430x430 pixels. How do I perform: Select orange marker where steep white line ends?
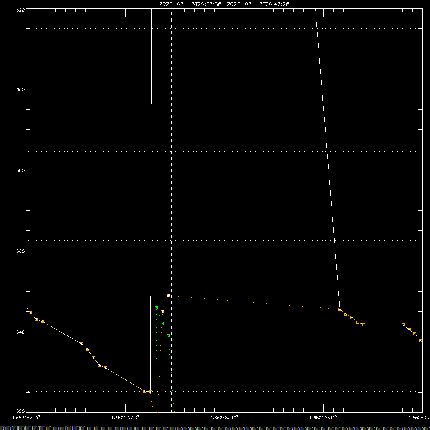pos(340,309)
